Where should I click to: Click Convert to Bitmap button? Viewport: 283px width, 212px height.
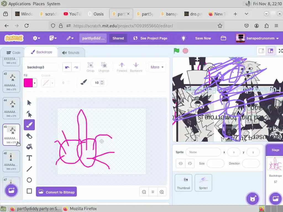click(x=56, y=192)
